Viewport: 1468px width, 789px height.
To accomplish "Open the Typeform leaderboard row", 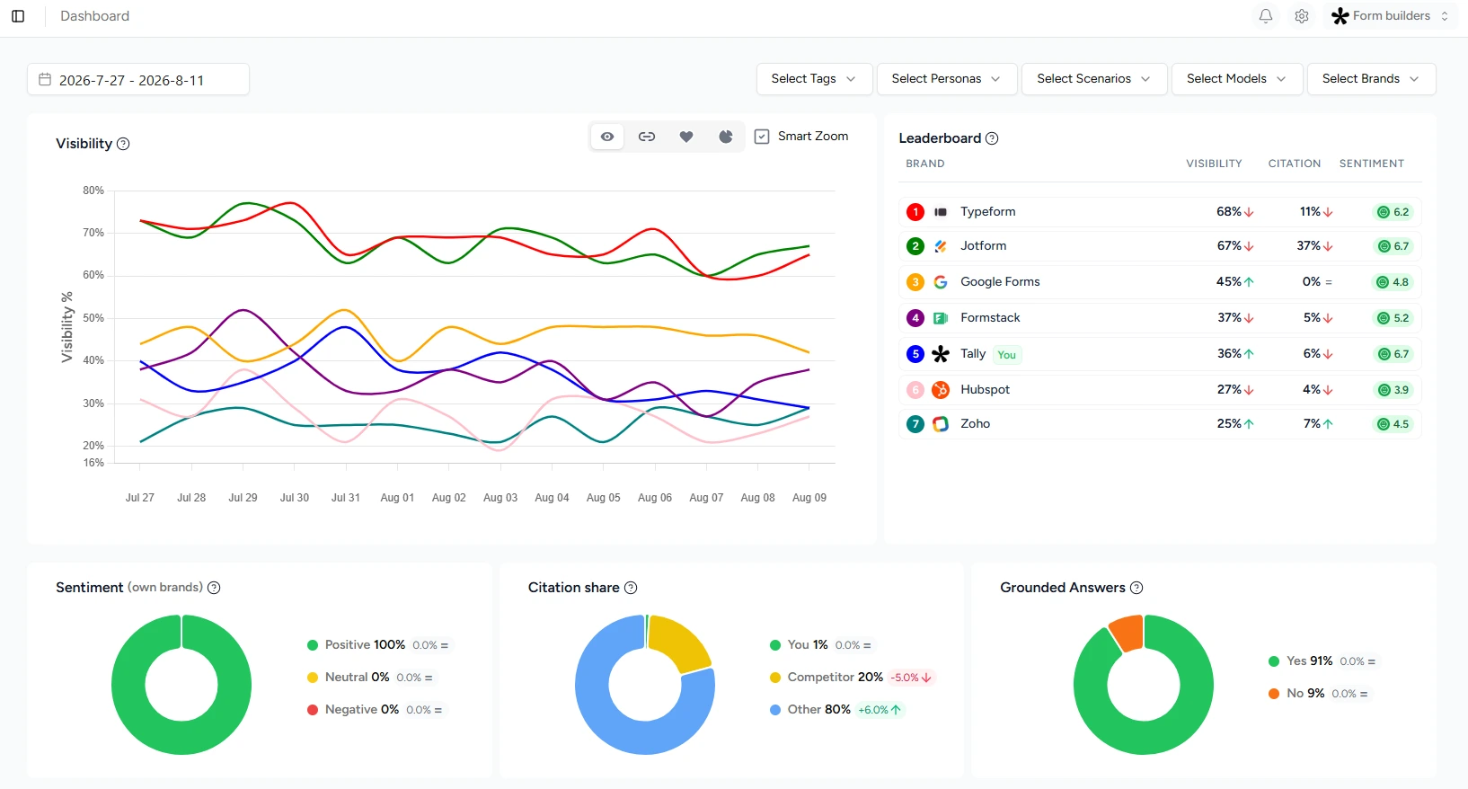I will tap(1160, 212).
